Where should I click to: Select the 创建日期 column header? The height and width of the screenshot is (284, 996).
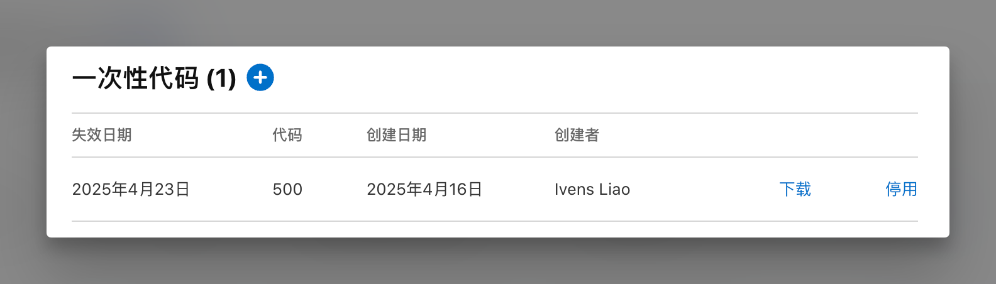(x=397, y=135)
